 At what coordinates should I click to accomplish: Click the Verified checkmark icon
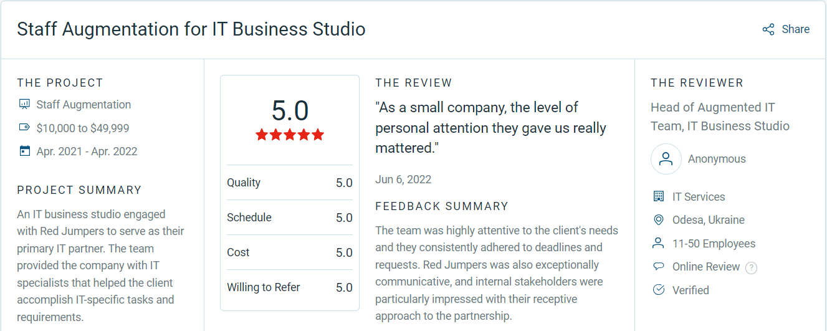(x=658, y=290)
